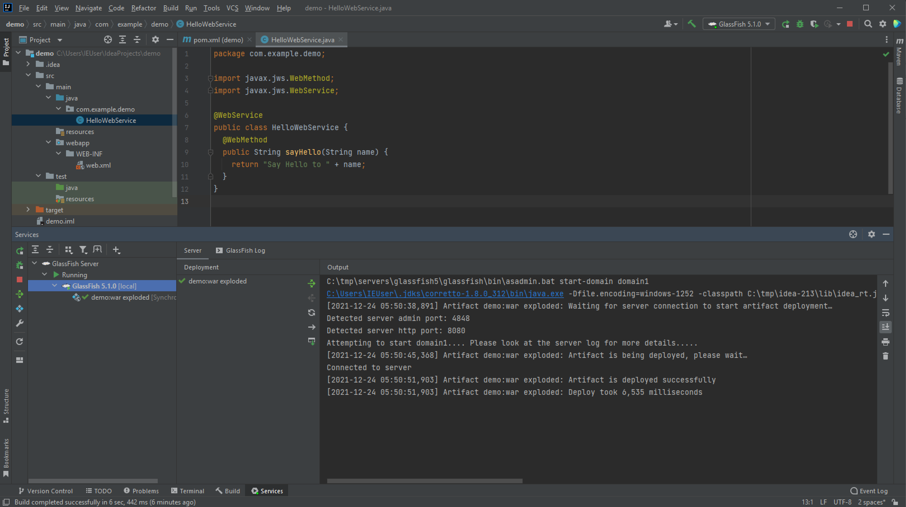Open Event Log in status bar

(x=869, y=491)
